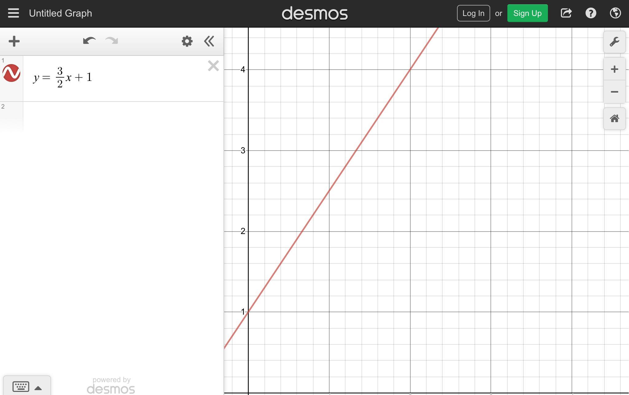Zoom out on the graph
This screenshot has width=629, height=395.
(614, 92)
